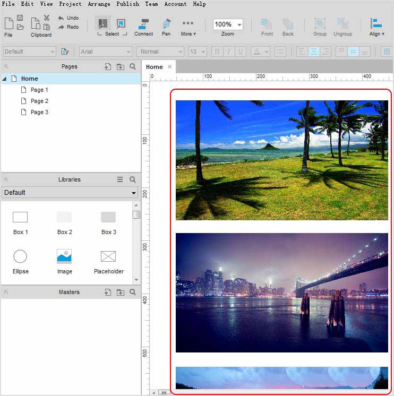394x396 pixels.
Task: Open the Libraries panel options menu
Action: pos(121,180)
